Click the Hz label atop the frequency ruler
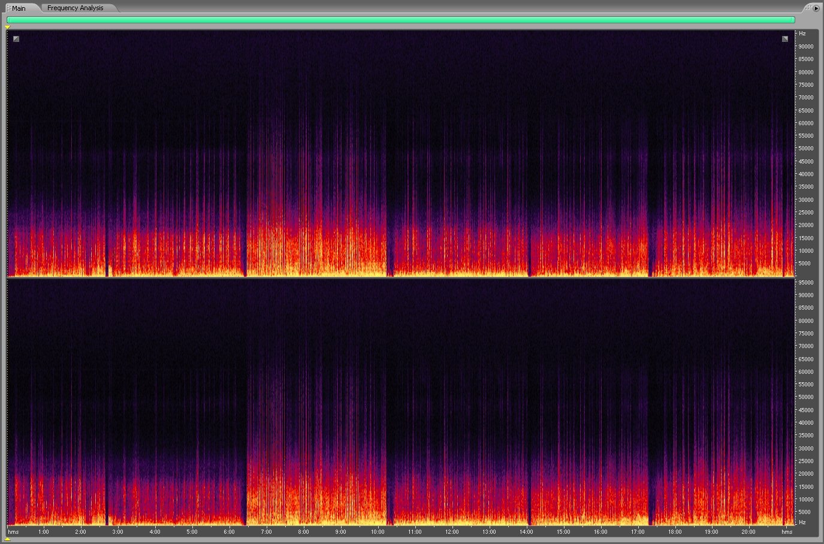 pos(802,34)
